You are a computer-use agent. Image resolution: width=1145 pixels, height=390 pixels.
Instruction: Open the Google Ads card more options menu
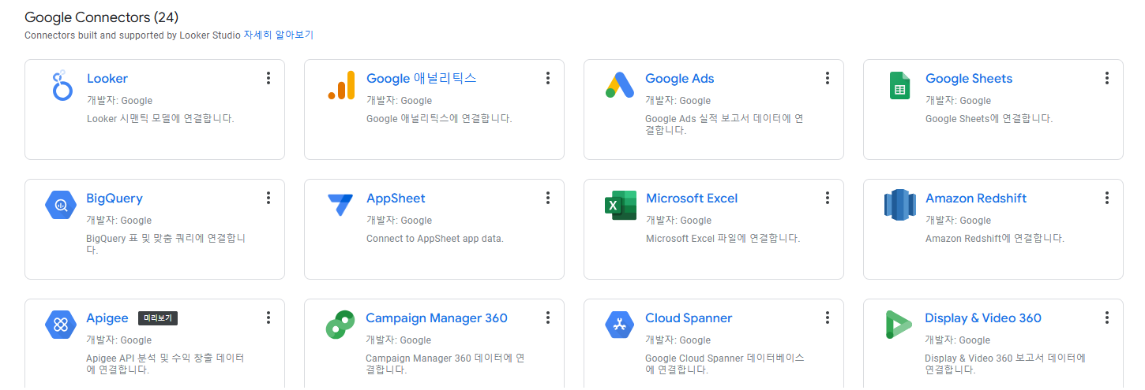pyautogui.click(x=828, y=78)
